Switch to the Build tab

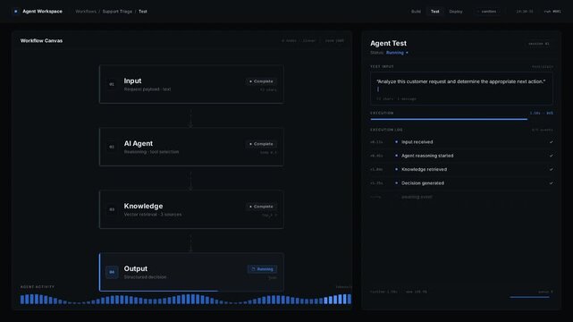click(416, 12)
